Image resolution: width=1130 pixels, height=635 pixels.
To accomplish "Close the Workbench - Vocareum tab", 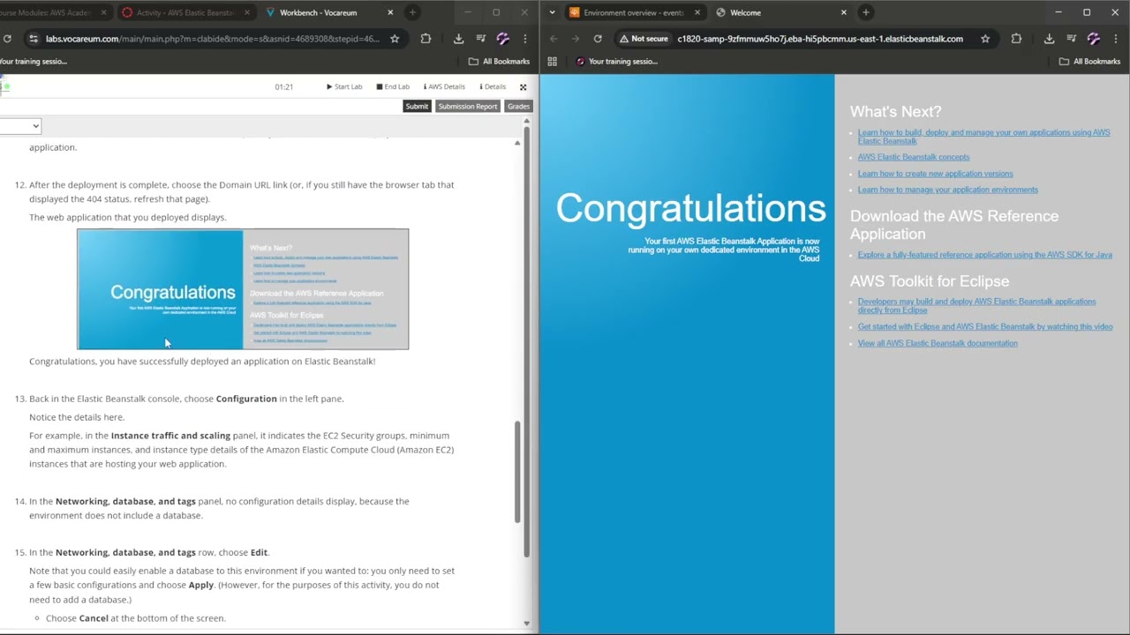I will pyautogui.click(x=390, y=12).
